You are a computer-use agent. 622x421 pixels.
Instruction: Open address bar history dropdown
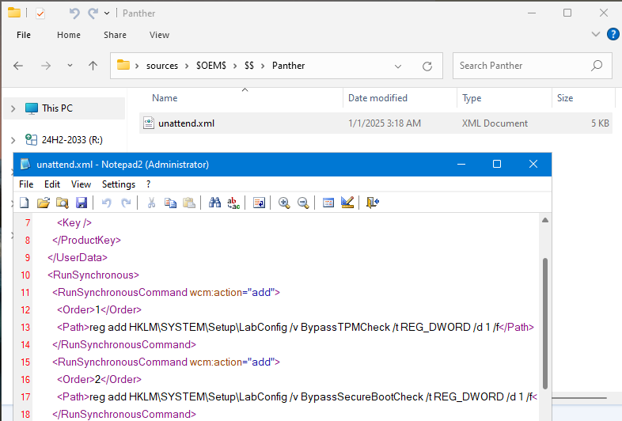coord(398,66)
